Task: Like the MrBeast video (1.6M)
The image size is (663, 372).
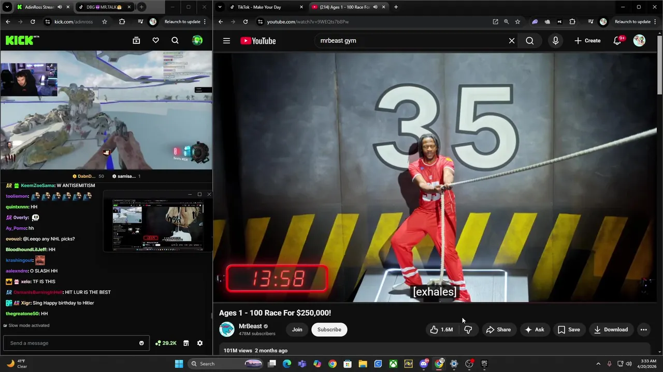Action: tap(441, 330)
